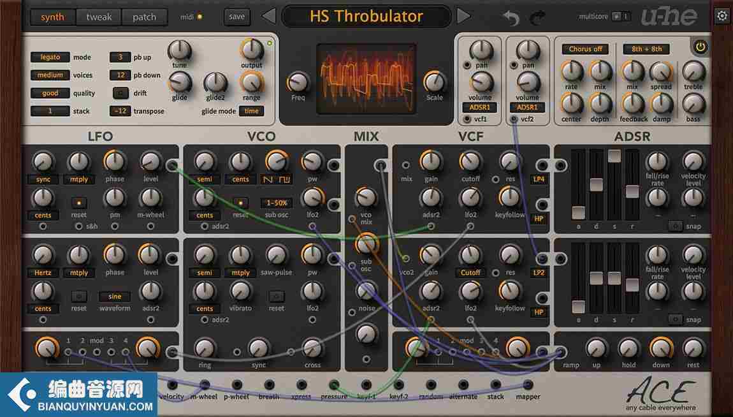Click the undo arrow icon

click(511, 18)
